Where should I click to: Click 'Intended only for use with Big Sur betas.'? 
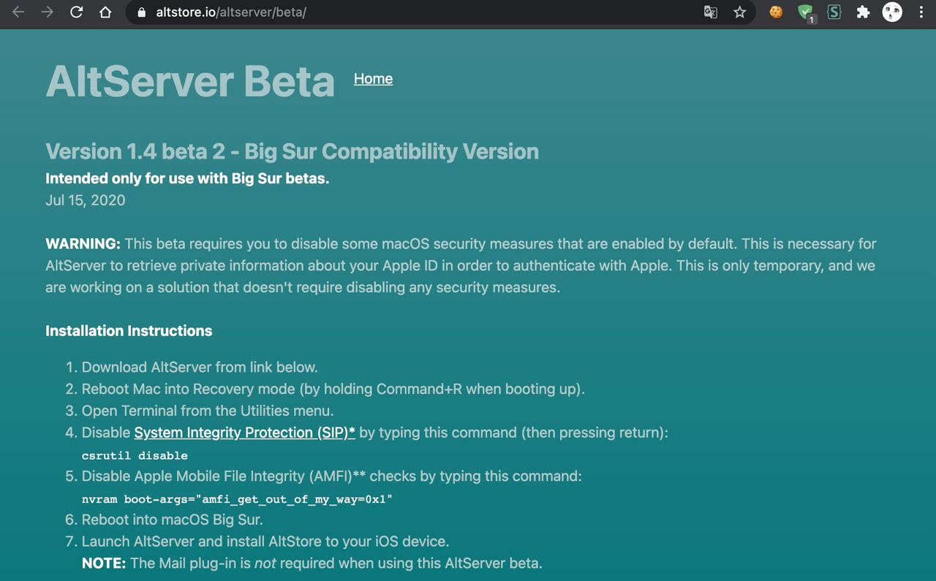187,178
